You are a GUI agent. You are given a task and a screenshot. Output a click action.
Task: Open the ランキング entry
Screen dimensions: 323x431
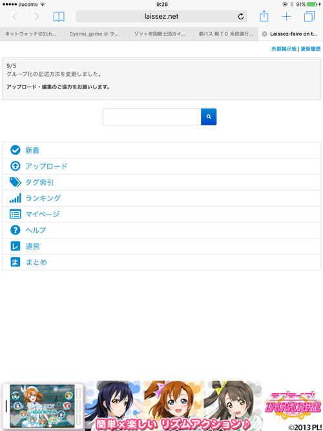click(161, 198)
